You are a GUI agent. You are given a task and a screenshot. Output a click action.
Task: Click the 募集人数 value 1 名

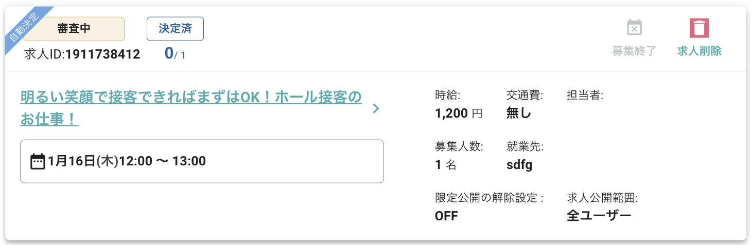click(x=446, y=165)
